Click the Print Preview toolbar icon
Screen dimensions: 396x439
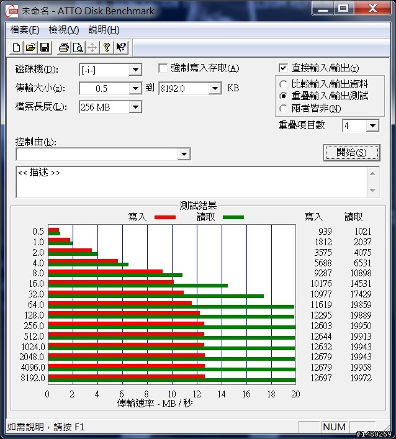(x=78, y=47)
